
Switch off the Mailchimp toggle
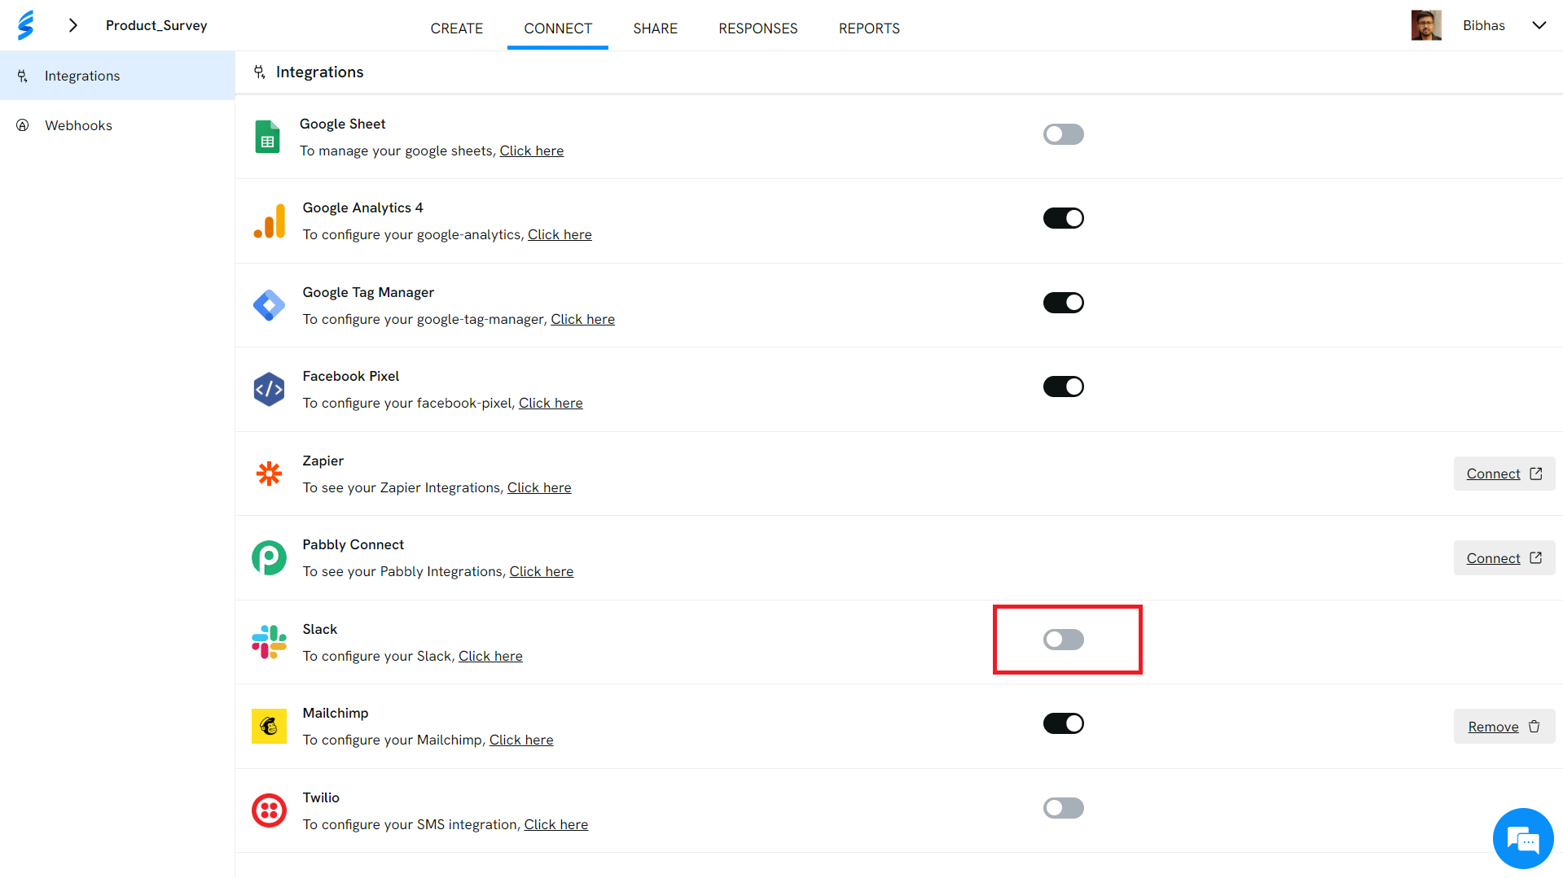point(1064,723)
